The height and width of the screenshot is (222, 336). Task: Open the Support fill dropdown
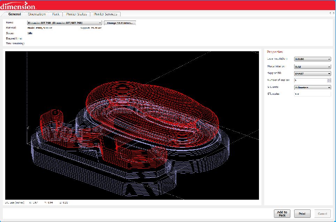click(x=312, y=74)
